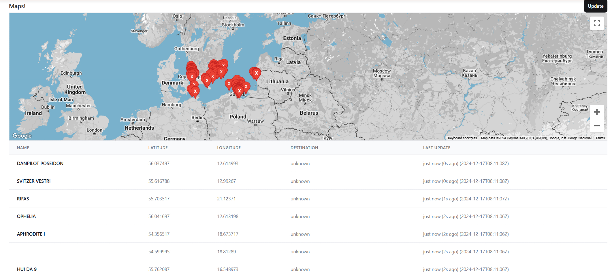Click the red marker above the Gdansk label
Viewport: 612px width, 275px height.
pos(239,91)
